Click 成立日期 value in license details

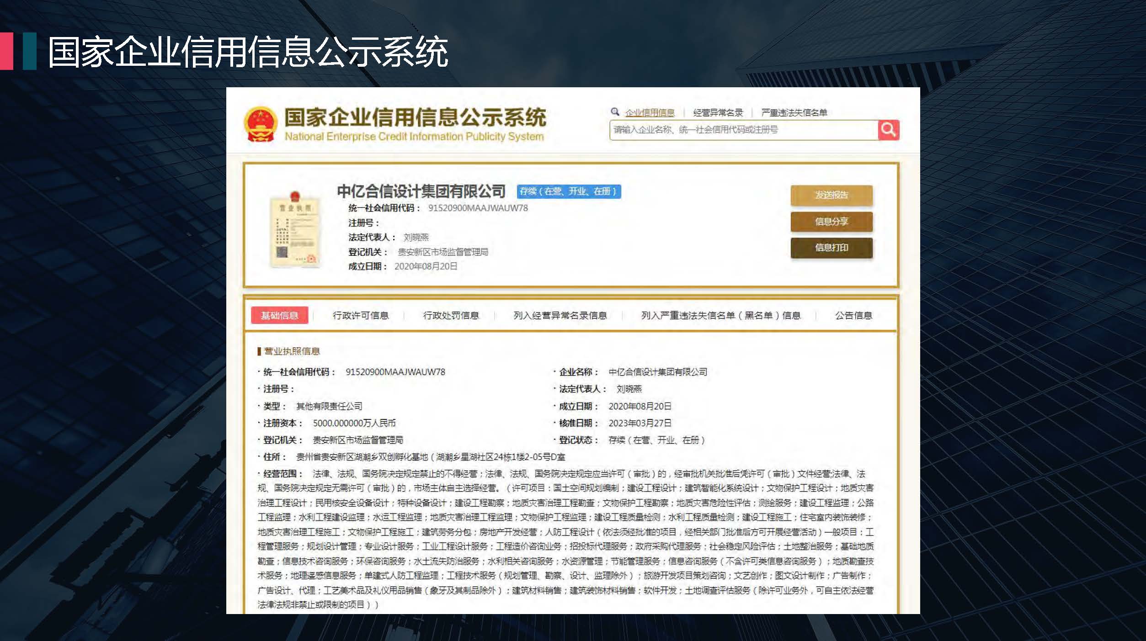pos(640,406)
